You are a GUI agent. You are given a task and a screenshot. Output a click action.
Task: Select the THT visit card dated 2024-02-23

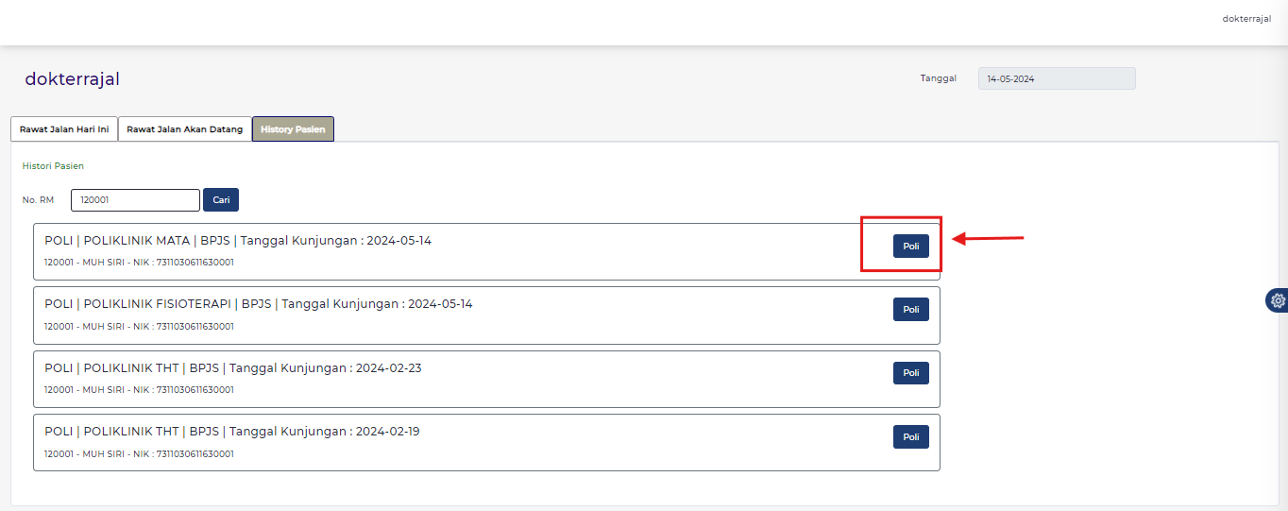tap(453, 379)
